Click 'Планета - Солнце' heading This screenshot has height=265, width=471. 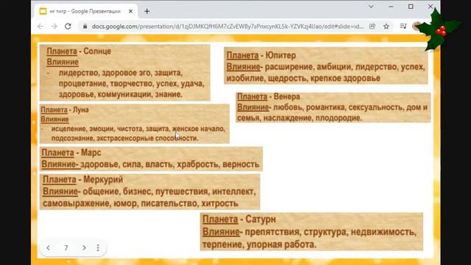click(x=79, y=51)
